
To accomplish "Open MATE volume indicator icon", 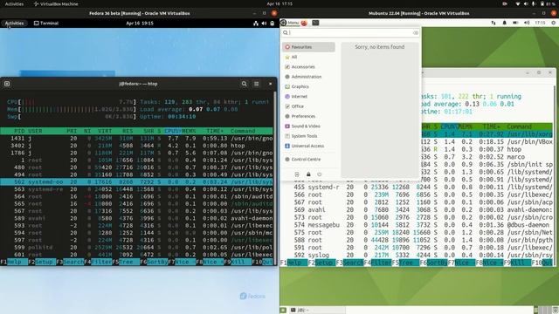I will (x=527, y=23).
